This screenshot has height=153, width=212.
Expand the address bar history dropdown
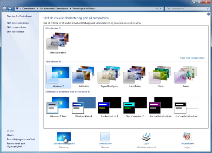point(157,9)
